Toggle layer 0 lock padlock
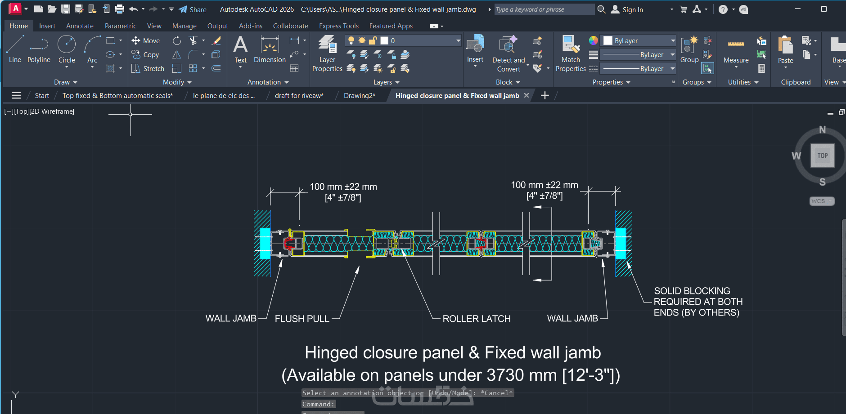This screenshot has width=846, height=414. point(373,40)
